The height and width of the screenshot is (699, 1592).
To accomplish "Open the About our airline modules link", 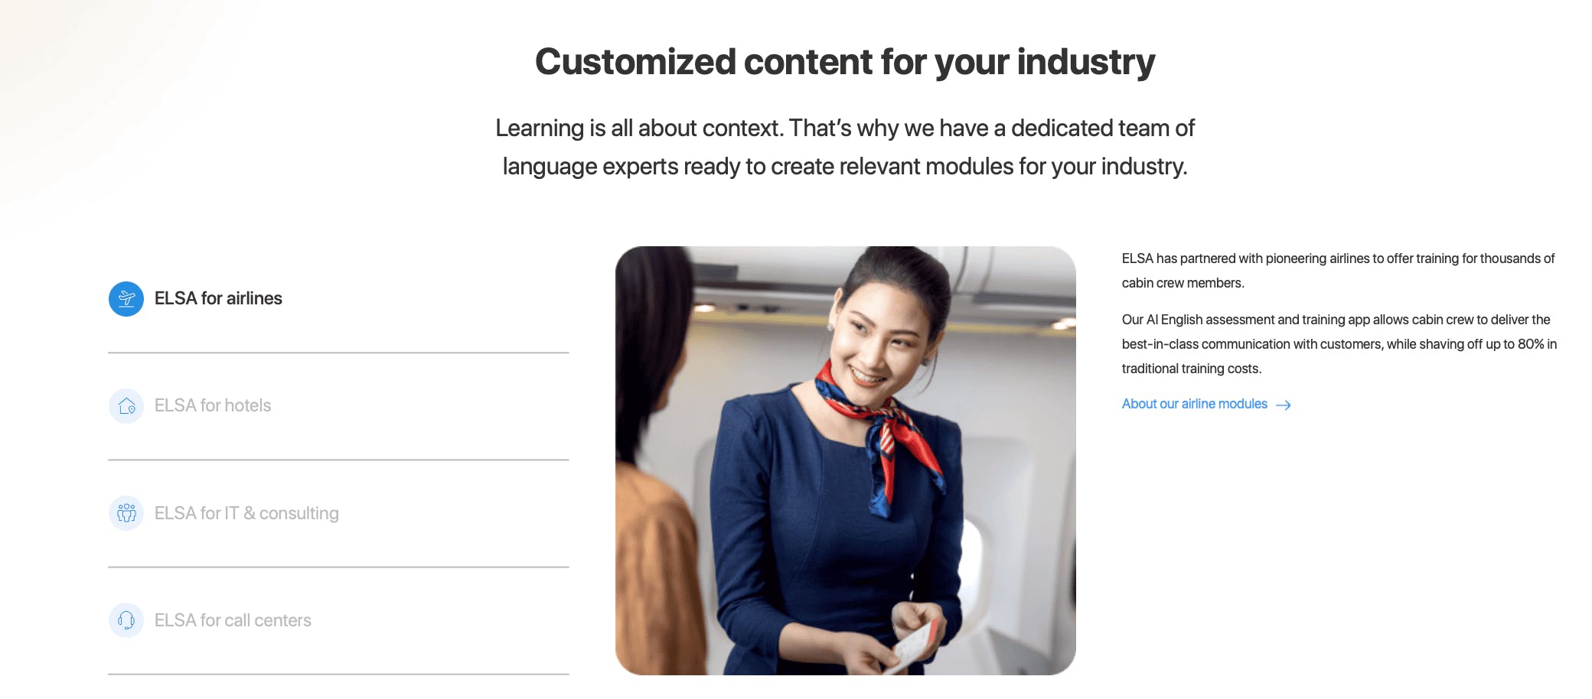I will pyautogui.click(x=1195, y=404).
